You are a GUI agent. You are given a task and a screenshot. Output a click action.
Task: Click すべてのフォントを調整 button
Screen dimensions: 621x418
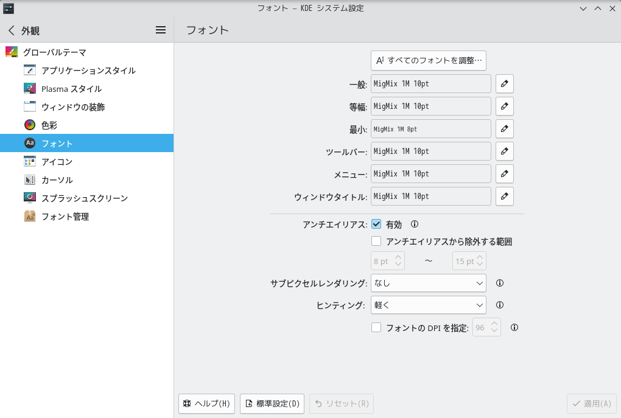[428, 60]
